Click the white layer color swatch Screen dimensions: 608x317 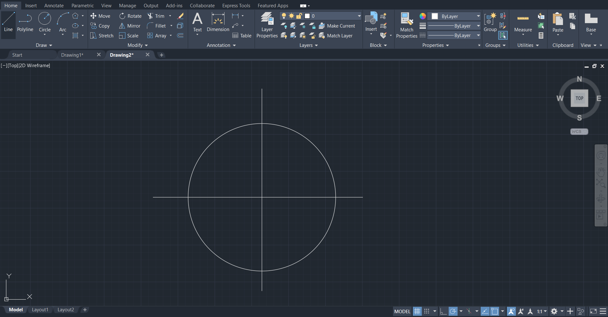pos(308,16)
